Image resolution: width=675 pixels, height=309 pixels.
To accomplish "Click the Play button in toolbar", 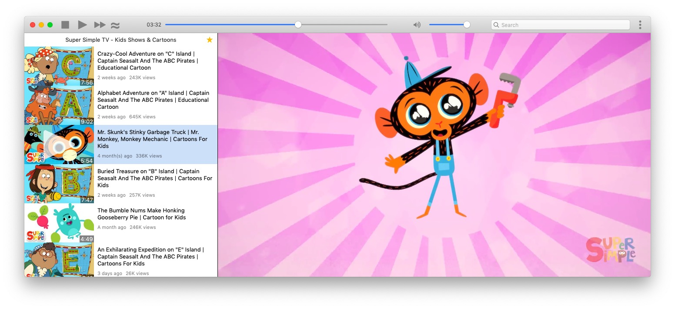I will coord(82,25).
